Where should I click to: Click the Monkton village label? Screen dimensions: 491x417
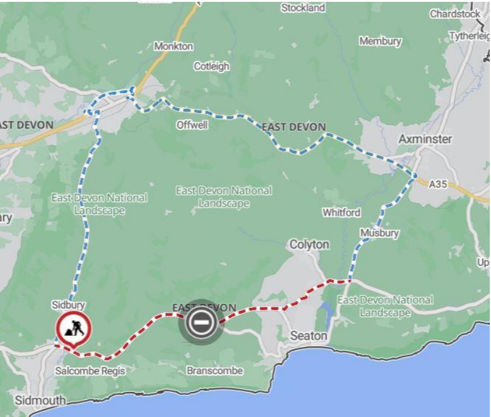173,46
